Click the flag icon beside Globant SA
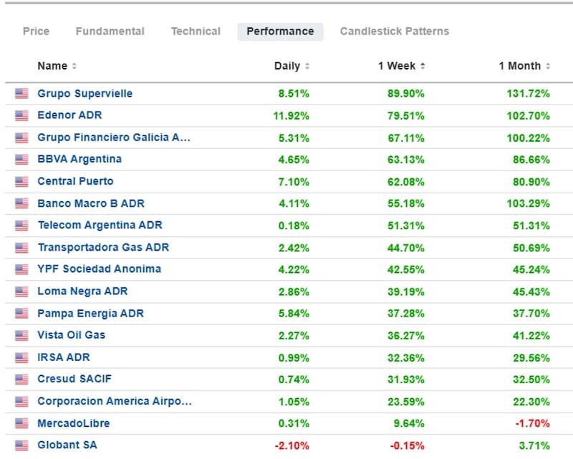Screen dimensions: 573x459 21,445
